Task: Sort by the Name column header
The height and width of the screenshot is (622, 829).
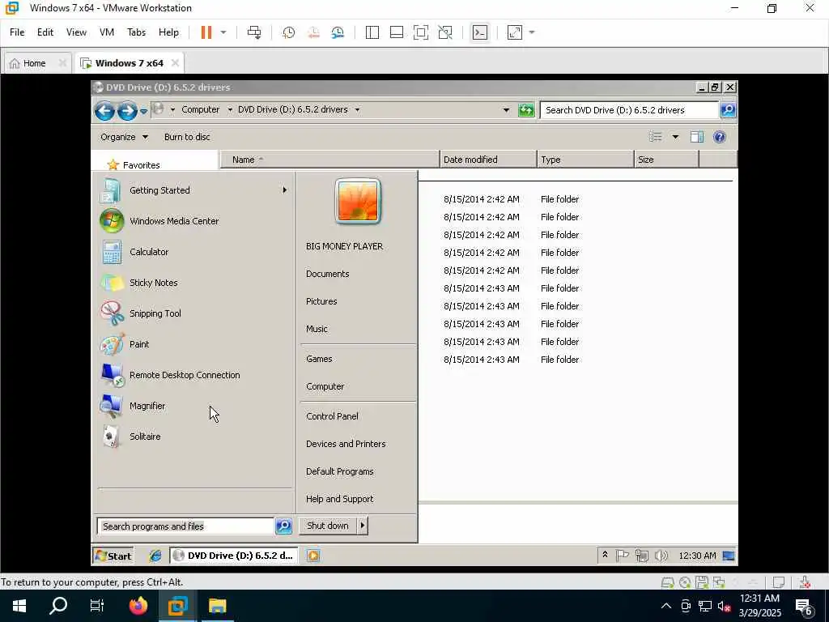Action: pyautogui.click(x=329, y=160)
